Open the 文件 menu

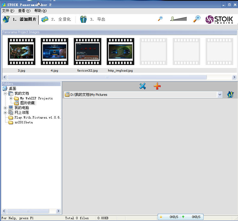(x=8, y=11)
